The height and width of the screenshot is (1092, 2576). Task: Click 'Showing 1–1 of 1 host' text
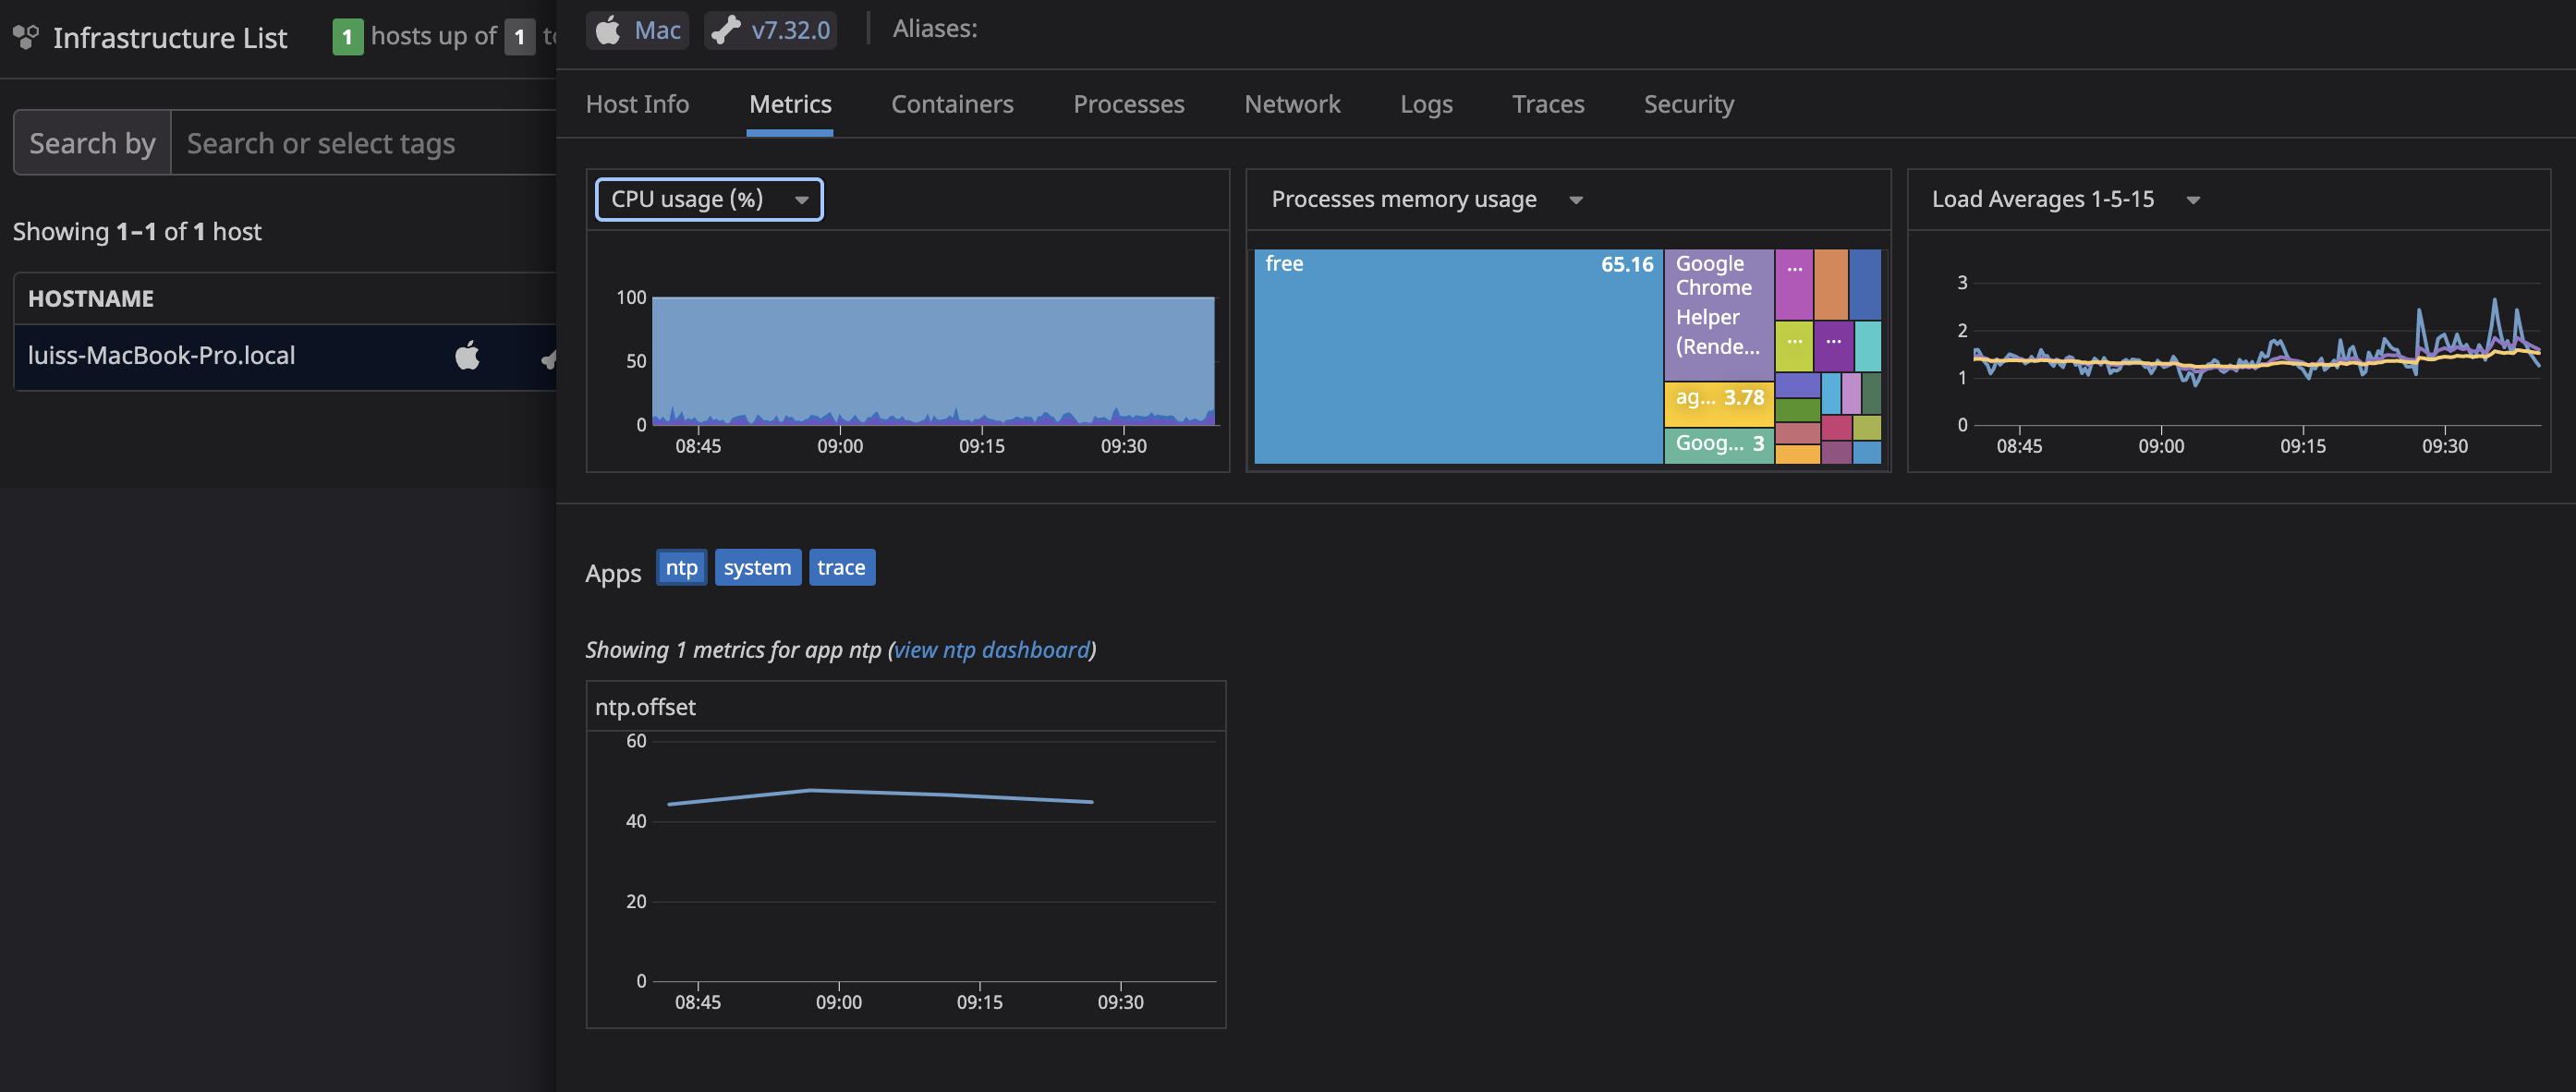click(x=137, y=231)
